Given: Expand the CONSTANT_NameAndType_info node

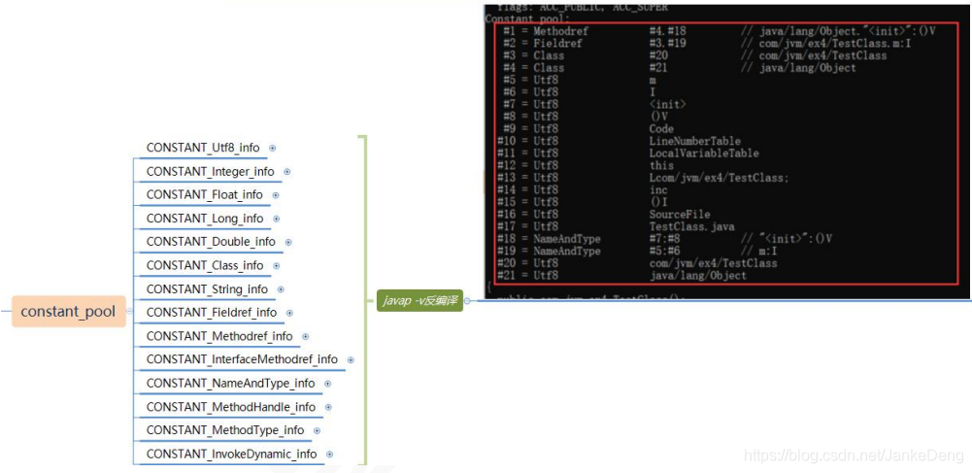Looking at the screenshot, I should tap(328, 384).
